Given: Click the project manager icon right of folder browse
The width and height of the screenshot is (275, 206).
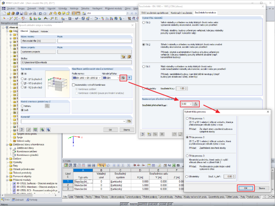Looking at the screenshot, I should pos(129,57).
